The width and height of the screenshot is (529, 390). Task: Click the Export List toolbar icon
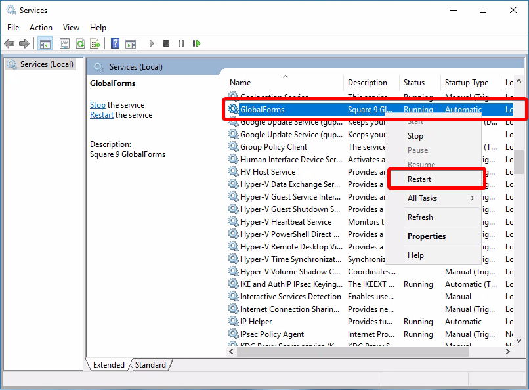tap(95, 43)
